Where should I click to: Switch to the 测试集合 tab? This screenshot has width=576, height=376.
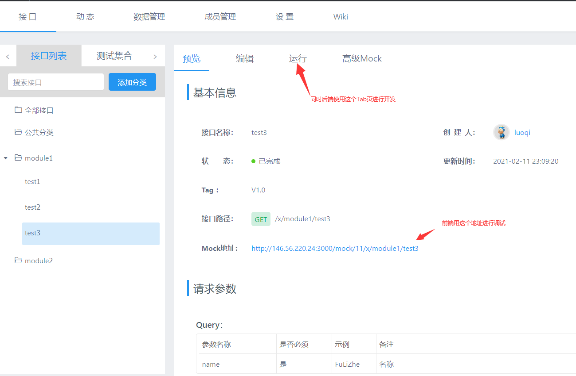point(114,55)
